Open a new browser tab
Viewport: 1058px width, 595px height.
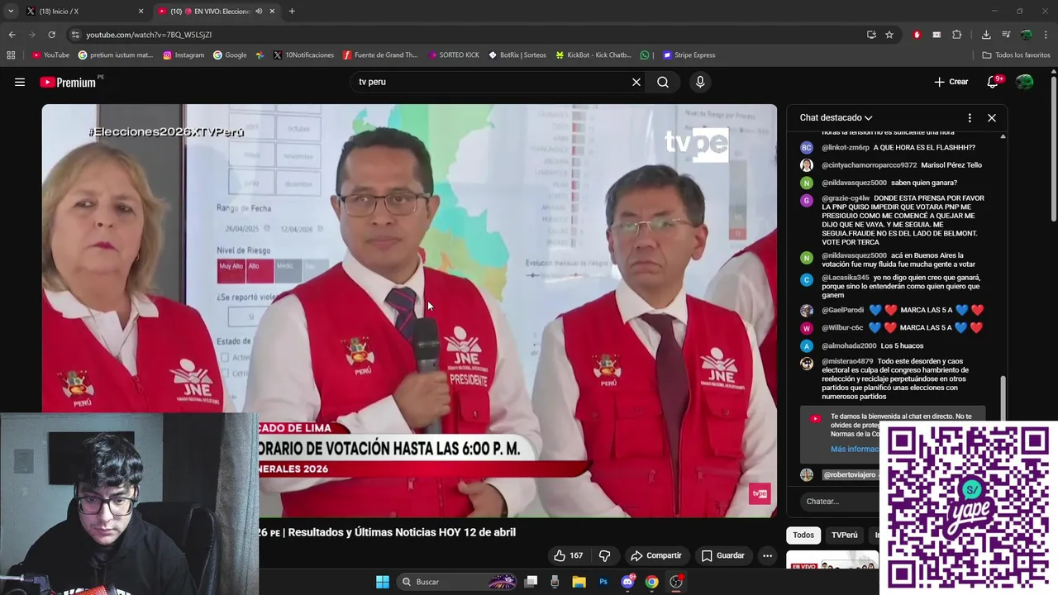pos(292,12)
